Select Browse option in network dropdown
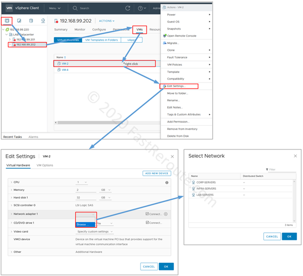 click(85, 225)
